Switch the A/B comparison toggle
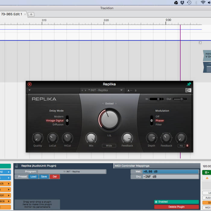Screen dimensions: 211x211 132,90
